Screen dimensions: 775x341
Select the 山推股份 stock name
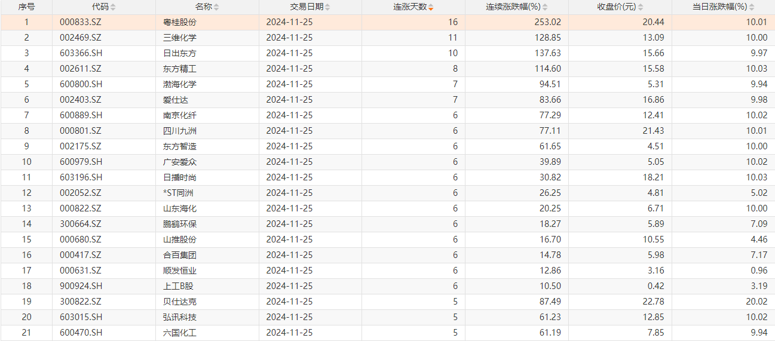click(x=179, y=239)
